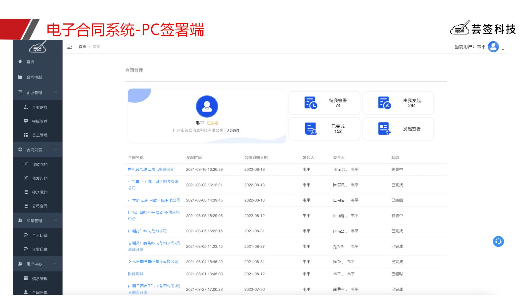Collapse the 用户中心 sidebar section
The image size is (530, 298).
tap(55, 264)
